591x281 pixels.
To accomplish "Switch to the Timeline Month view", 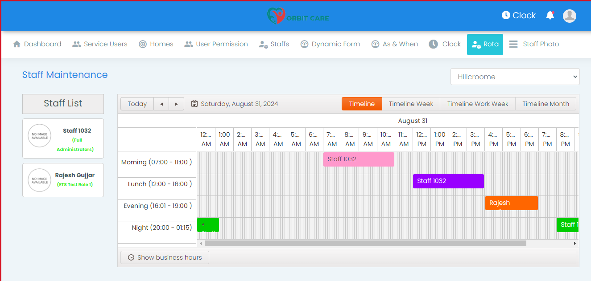I will (x=546, y=103).
